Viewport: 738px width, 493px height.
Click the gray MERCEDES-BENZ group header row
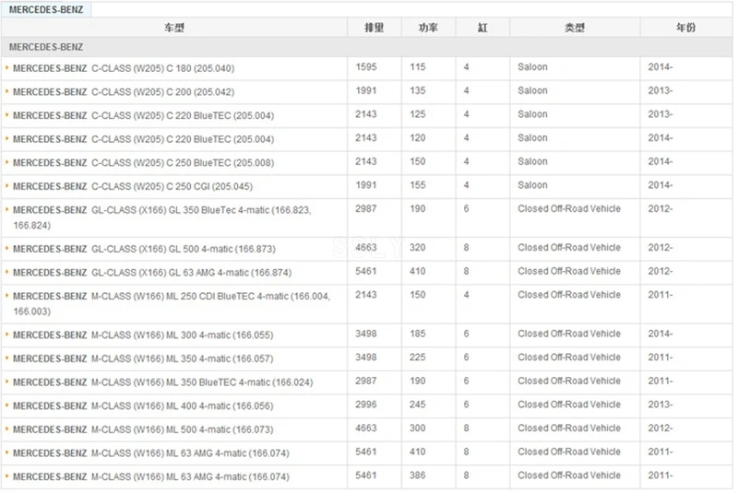tap(366, 47)
